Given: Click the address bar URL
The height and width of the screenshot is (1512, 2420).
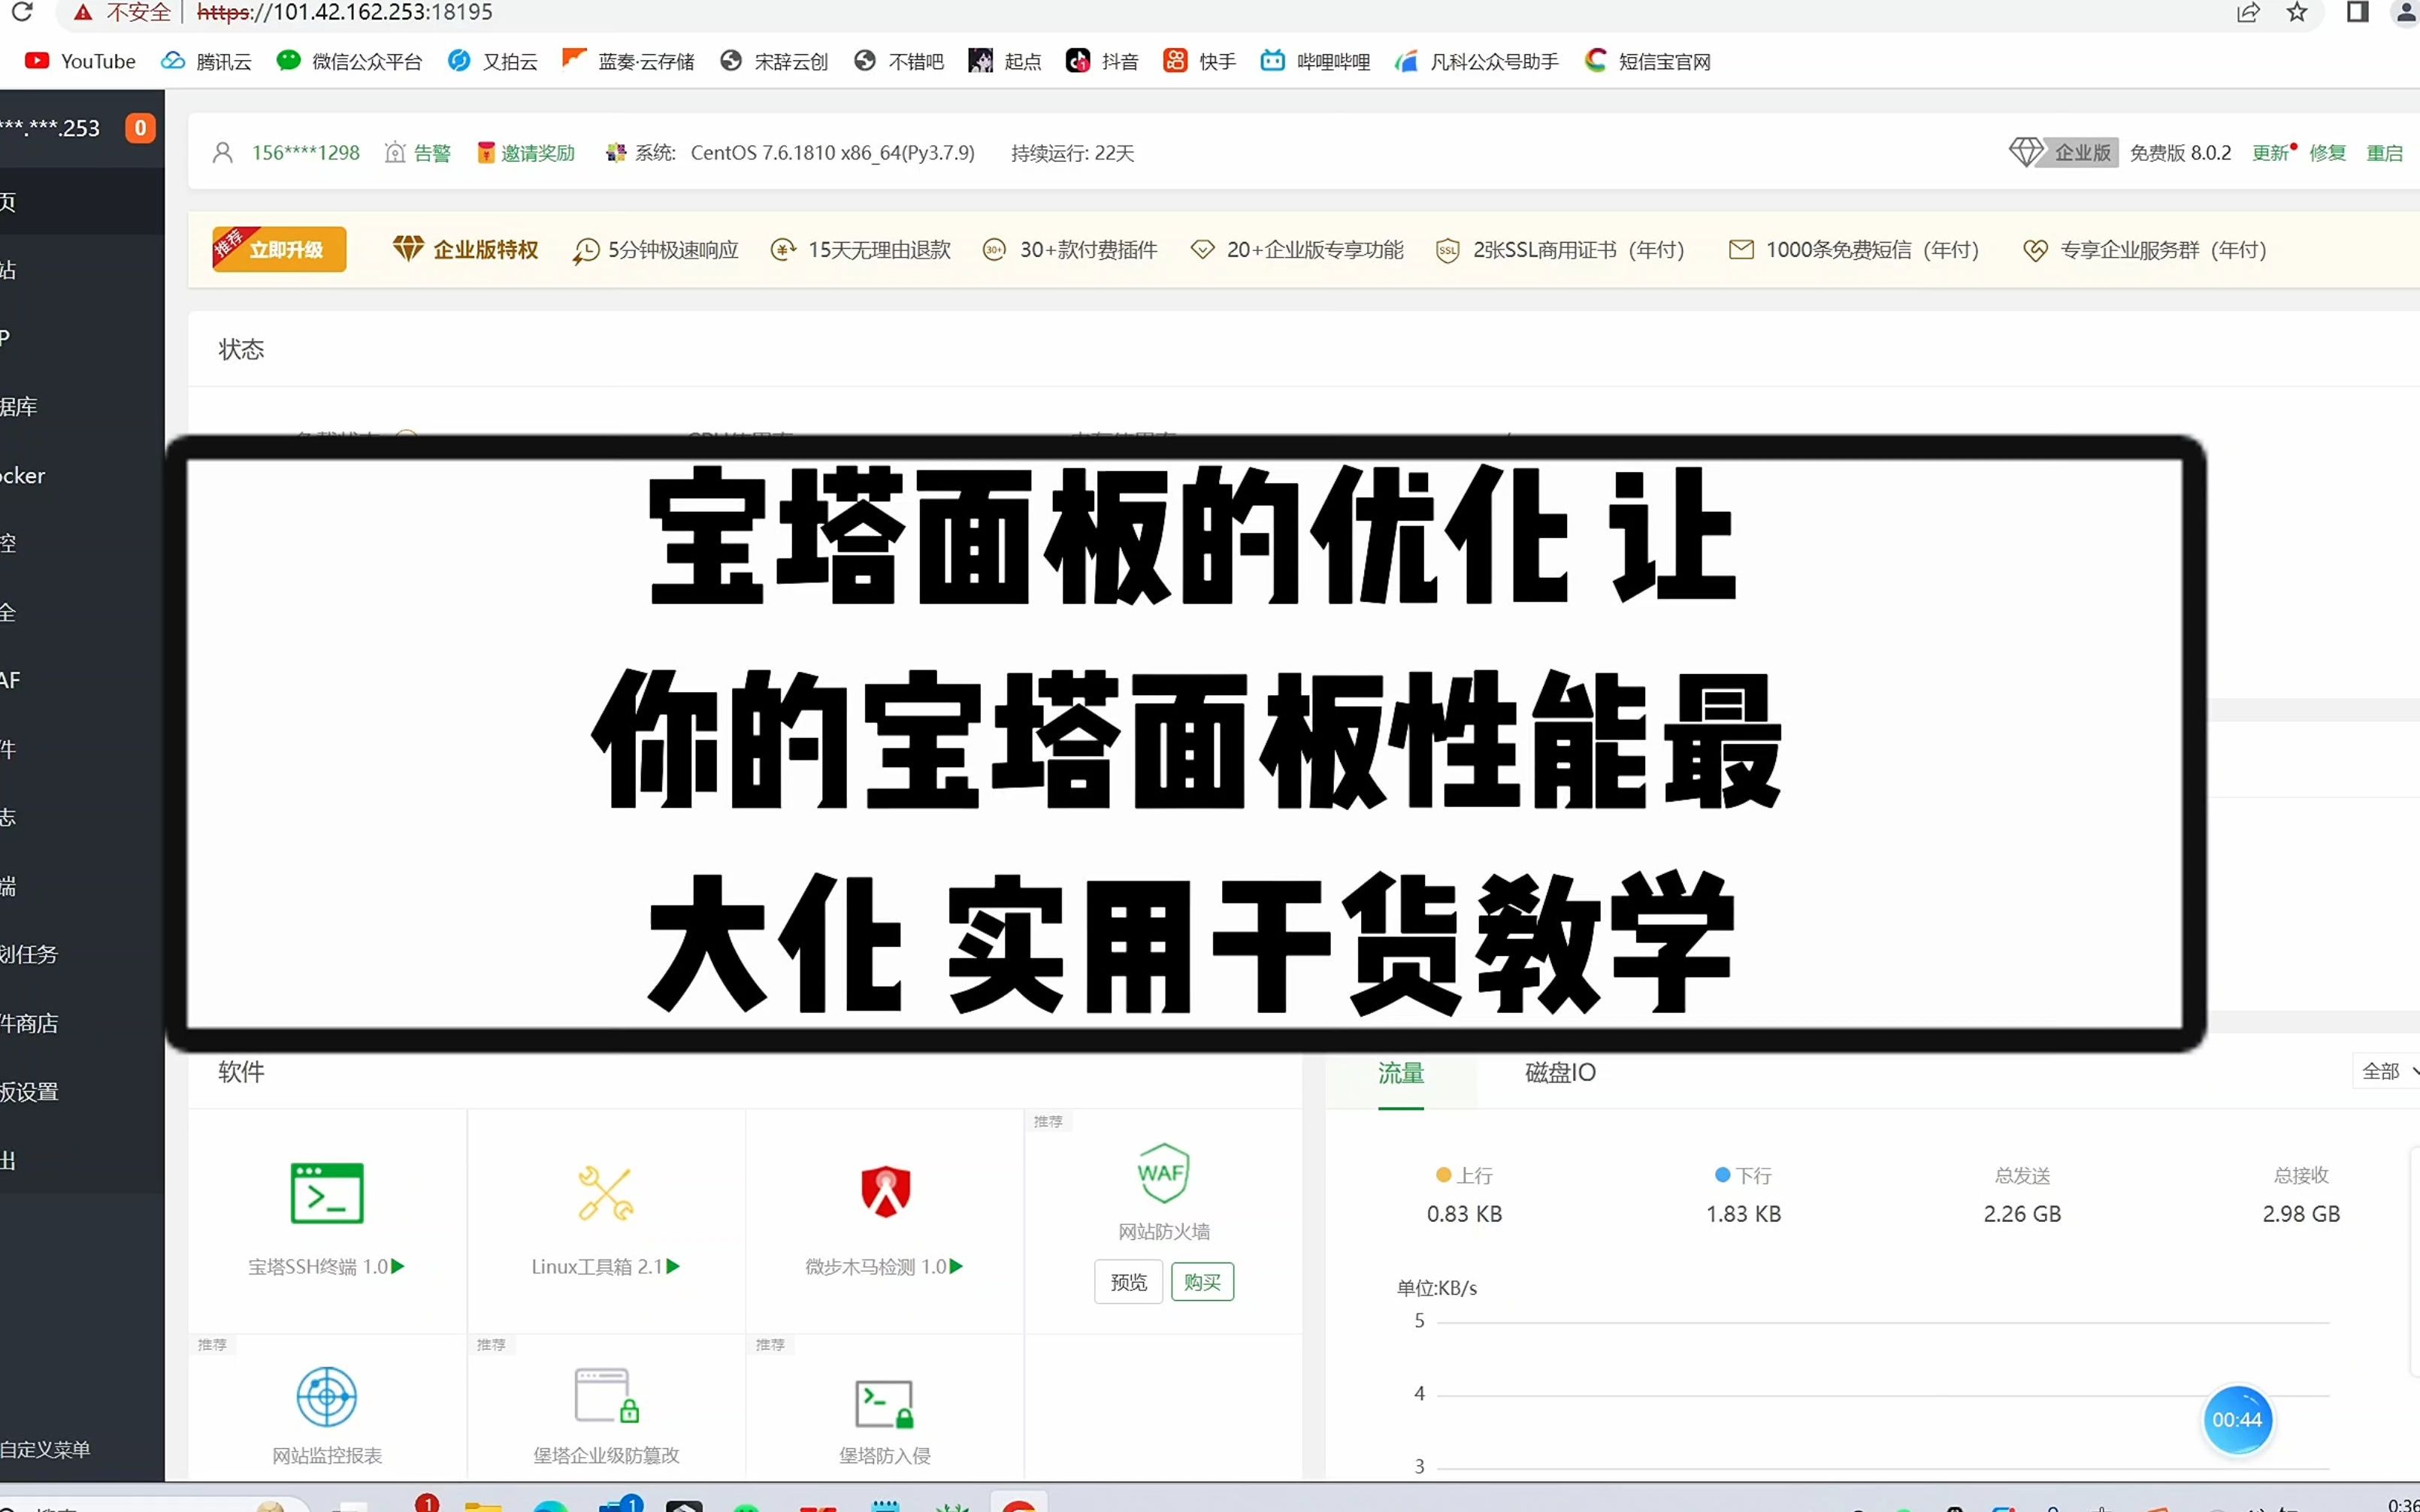Looking at the screenshot, I should pyautogui.click(x=344, y=13).
